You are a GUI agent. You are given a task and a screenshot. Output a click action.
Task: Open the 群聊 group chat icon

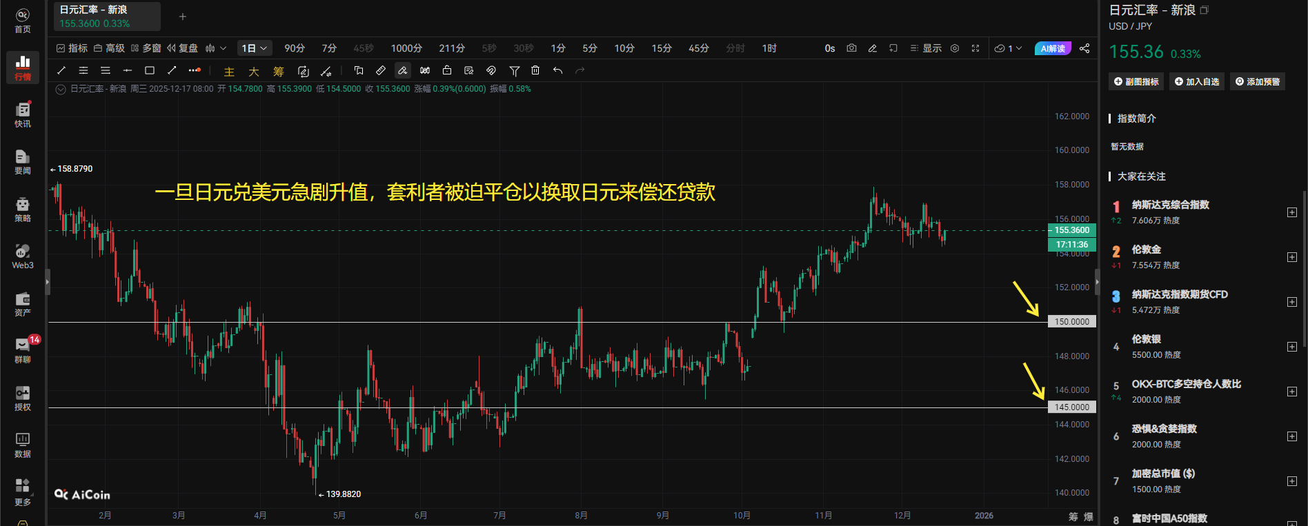(23, 351)
